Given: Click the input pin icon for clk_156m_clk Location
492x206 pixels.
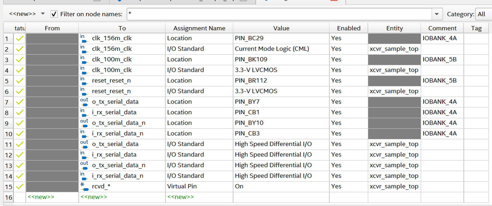Looking at the screenshot, I should pos(84,38).
